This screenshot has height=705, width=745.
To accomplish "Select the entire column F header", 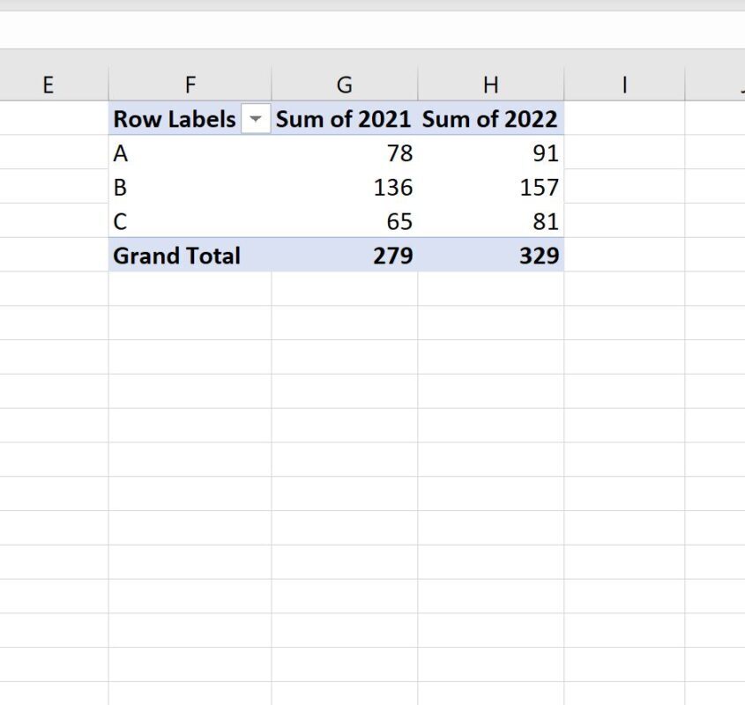I will 190,85.
